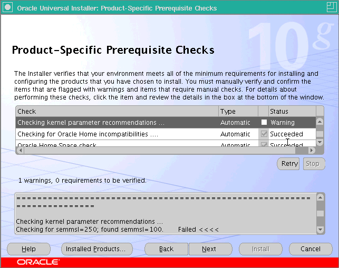Image resolution: width=339 pixels, height=268 pixels.
Task: Toggle the Oracle Home incompatibilities checkbox
Action: click(264, 134)
